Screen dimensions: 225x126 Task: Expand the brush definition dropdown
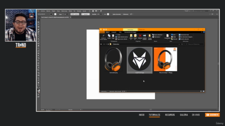coord(90,14)
